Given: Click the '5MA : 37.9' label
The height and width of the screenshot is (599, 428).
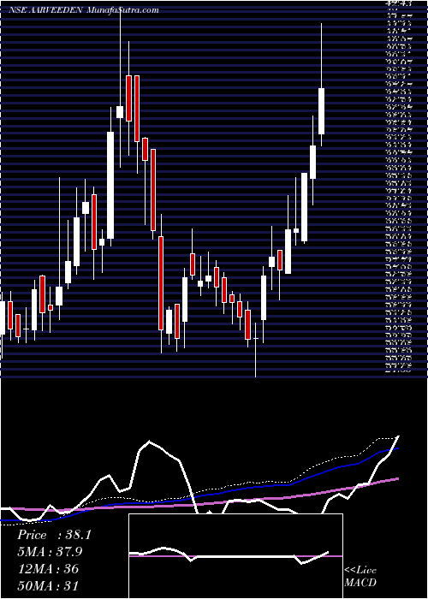Looking at the screenshot, I should (x=50, y=552).
